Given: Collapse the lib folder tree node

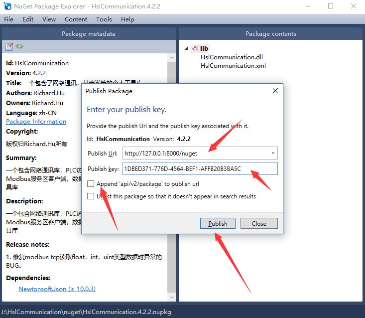Looking at the screenshot, I should tap(186, 48).
